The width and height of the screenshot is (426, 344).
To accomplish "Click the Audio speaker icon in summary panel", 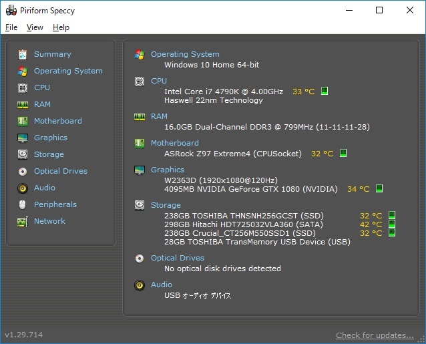I will pos(140,285).
